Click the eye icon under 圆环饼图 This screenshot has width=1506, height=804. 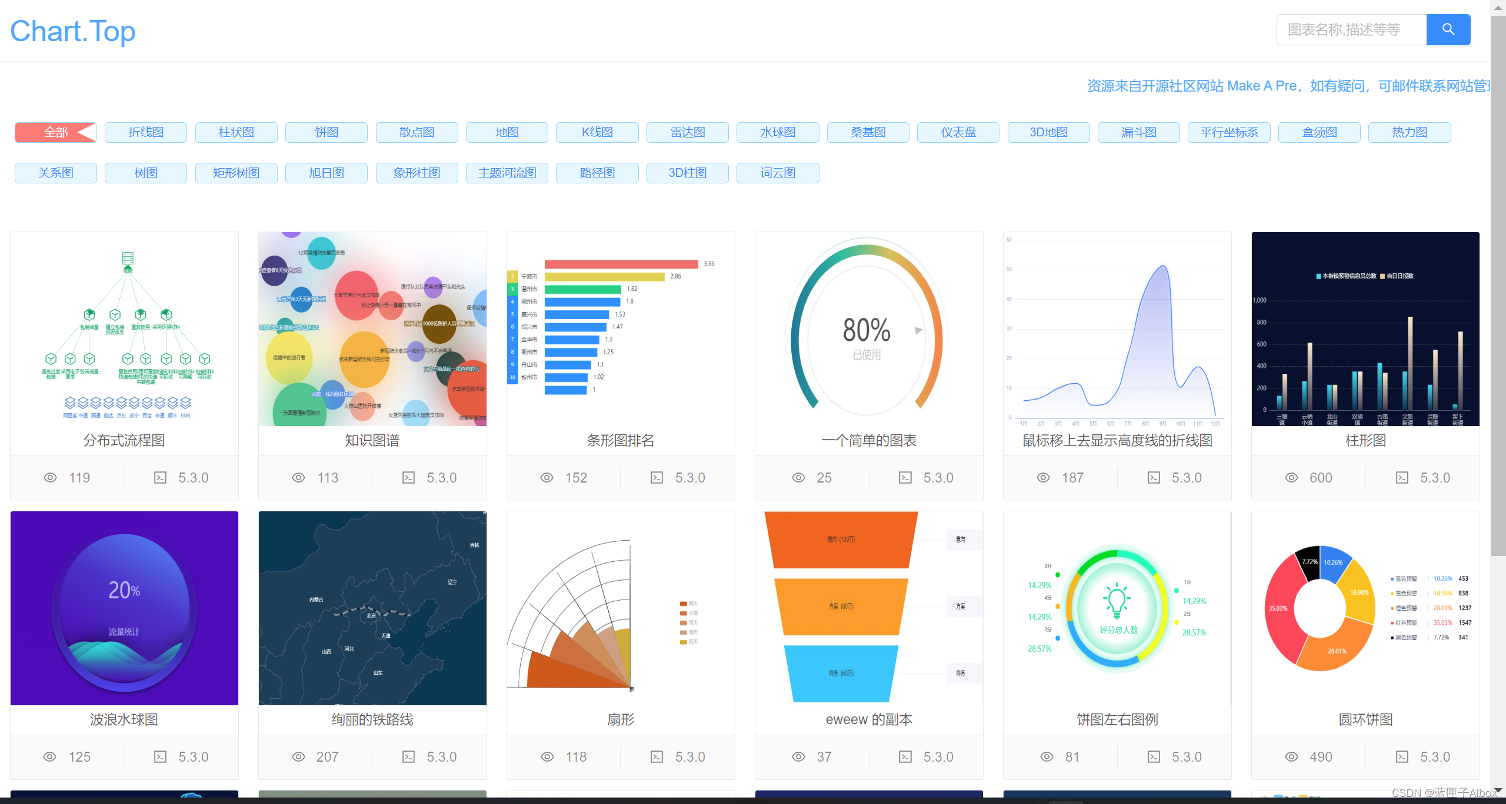click(1292, 757)
